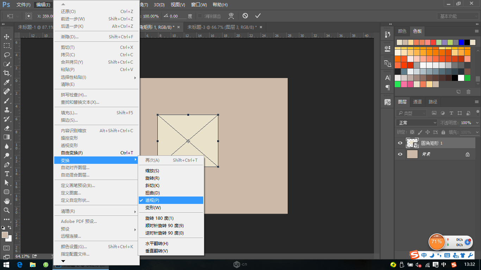Select the Rounded Rectangle shape tool
The width and height of the screenshot is (481, 270).
point(7,192)
